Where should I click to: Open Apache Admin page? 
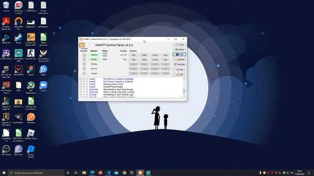[x=144, y=55]
